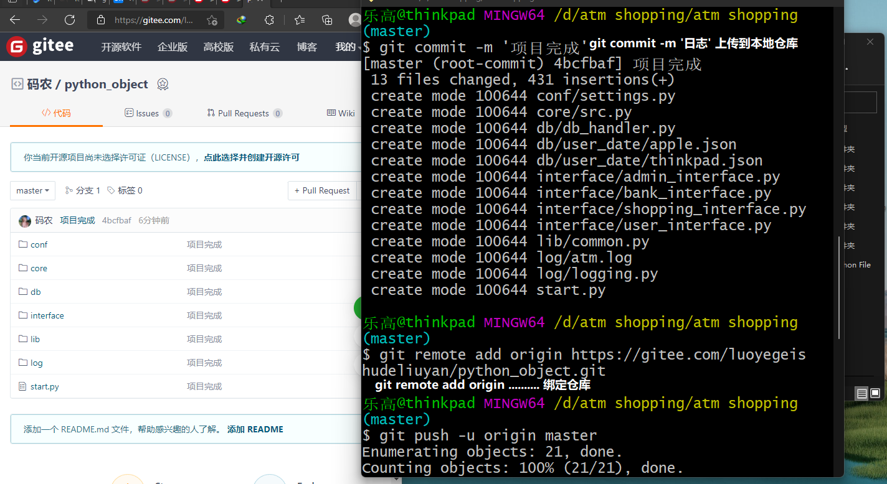Click 'conf/settings.py' line in terminal output
The image size is (887, 484).
(x=606, y=96)
